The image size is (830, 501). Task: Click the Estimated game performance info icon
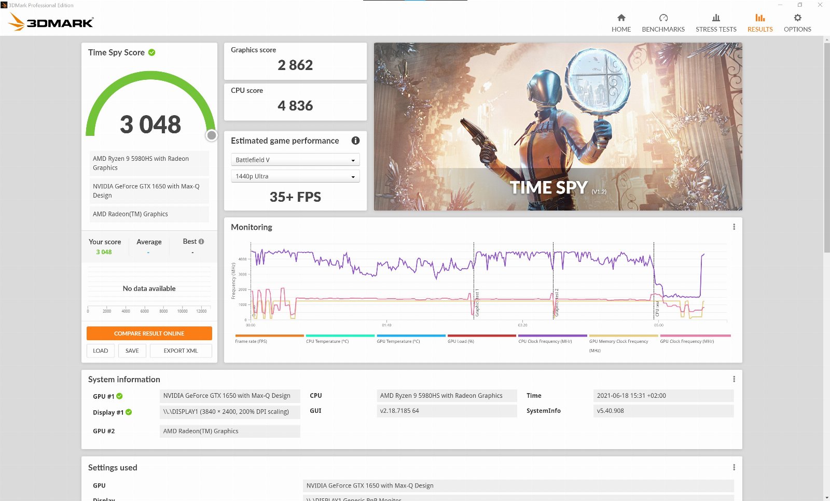click(355, 141)
